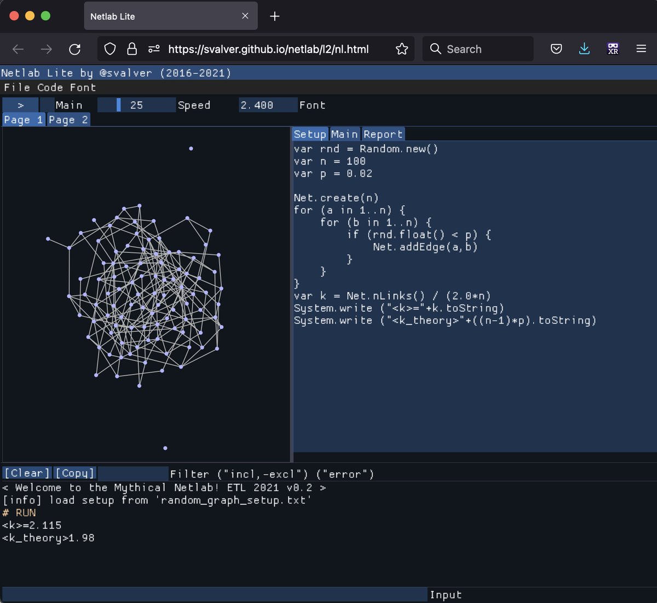The image size is (657, 603).
Task: Click the 'if (rnd.float() < p) {' line
Action: pyautogui.click(x=419, y=235)
